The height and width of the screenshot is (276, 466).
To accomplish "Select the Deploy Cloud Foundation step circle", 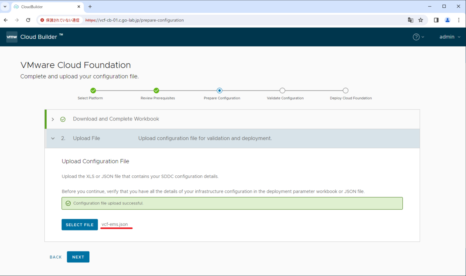I will (346, 91).
